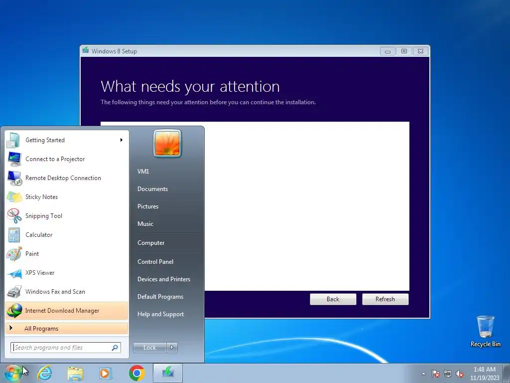Select Windows 8 Setup taskbar button
This screenshot has height=383, width=510.
pyautogui.click(x=168, y=373)
